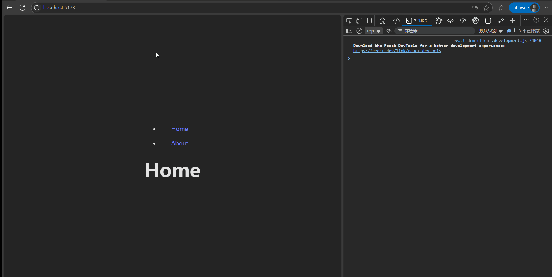
Task: Toggle the DevTools activity bar dock side
Action: (369, 21)
